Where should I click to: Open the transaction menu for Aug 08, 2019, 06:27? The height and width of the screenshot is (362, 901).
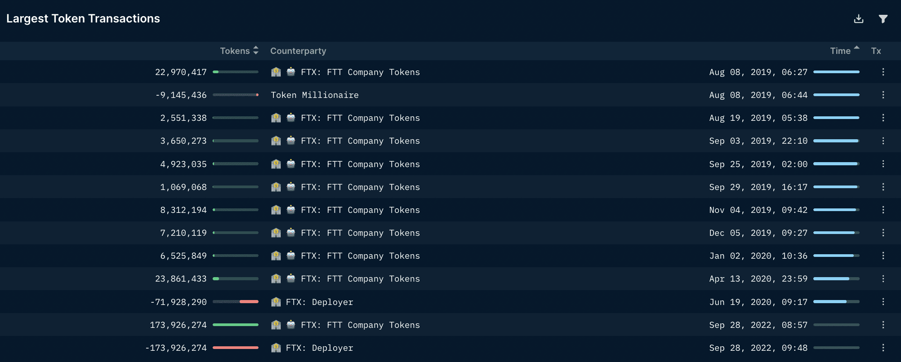coord(883,72)
